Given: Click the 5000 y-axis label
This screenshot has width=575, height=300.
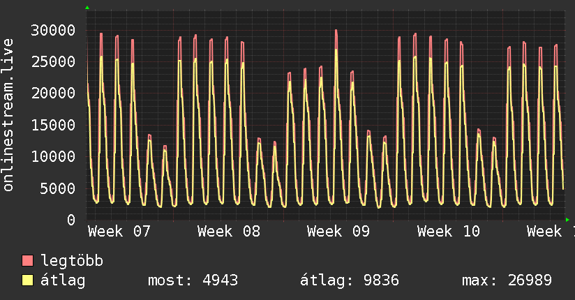Looking at the screenshot, I should [x=58, y=188].
